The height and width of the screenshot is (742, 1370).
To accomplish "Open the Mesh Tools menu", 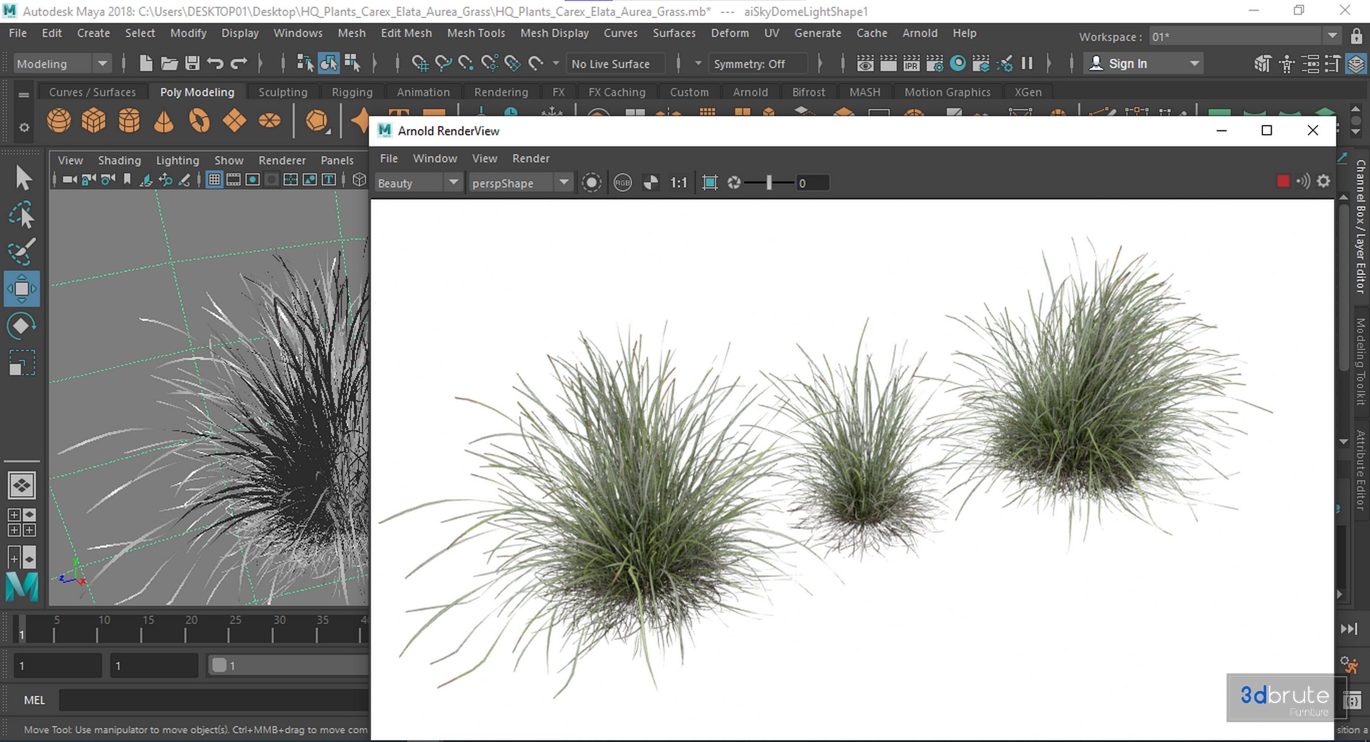I will pos(476,33).
